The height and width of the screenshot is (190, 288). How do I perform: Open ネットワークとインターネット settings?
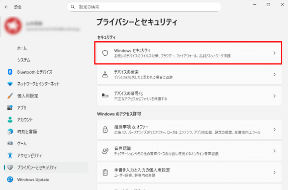click(x=46, y=84)
